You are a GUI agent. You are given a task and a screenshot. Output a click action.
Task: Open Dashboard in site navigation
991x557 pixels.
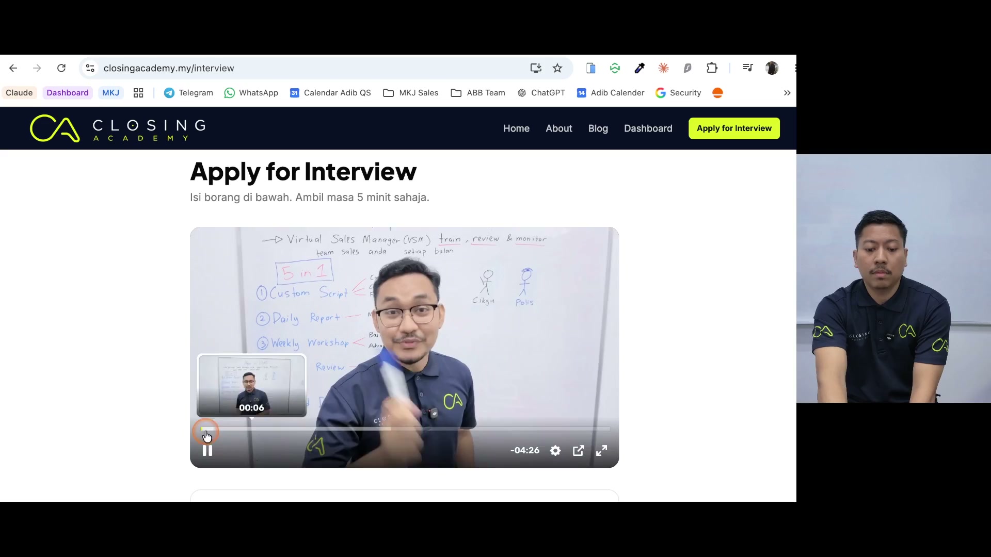648,128
